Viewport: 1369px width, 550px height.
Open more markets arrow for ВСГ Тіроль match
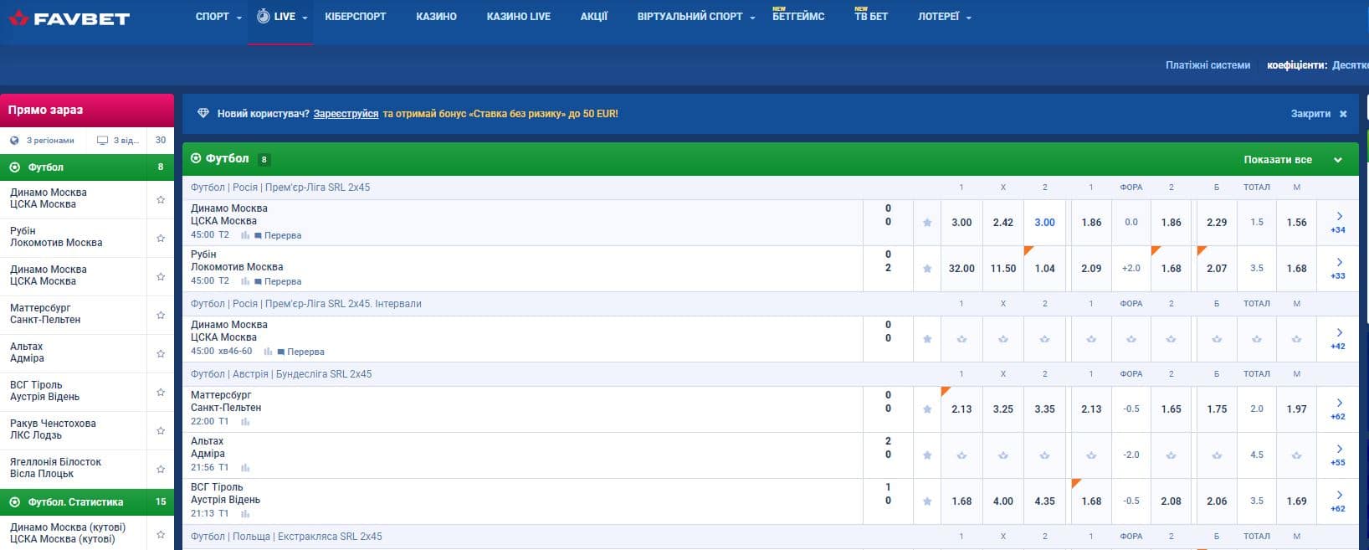click(1338, 501)
